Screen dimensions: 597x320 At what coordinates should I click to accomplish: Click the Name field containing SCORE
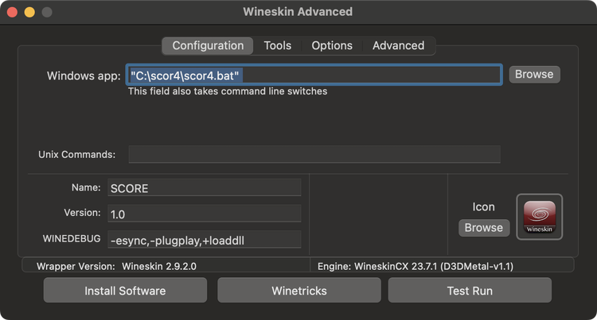point(205,188)
